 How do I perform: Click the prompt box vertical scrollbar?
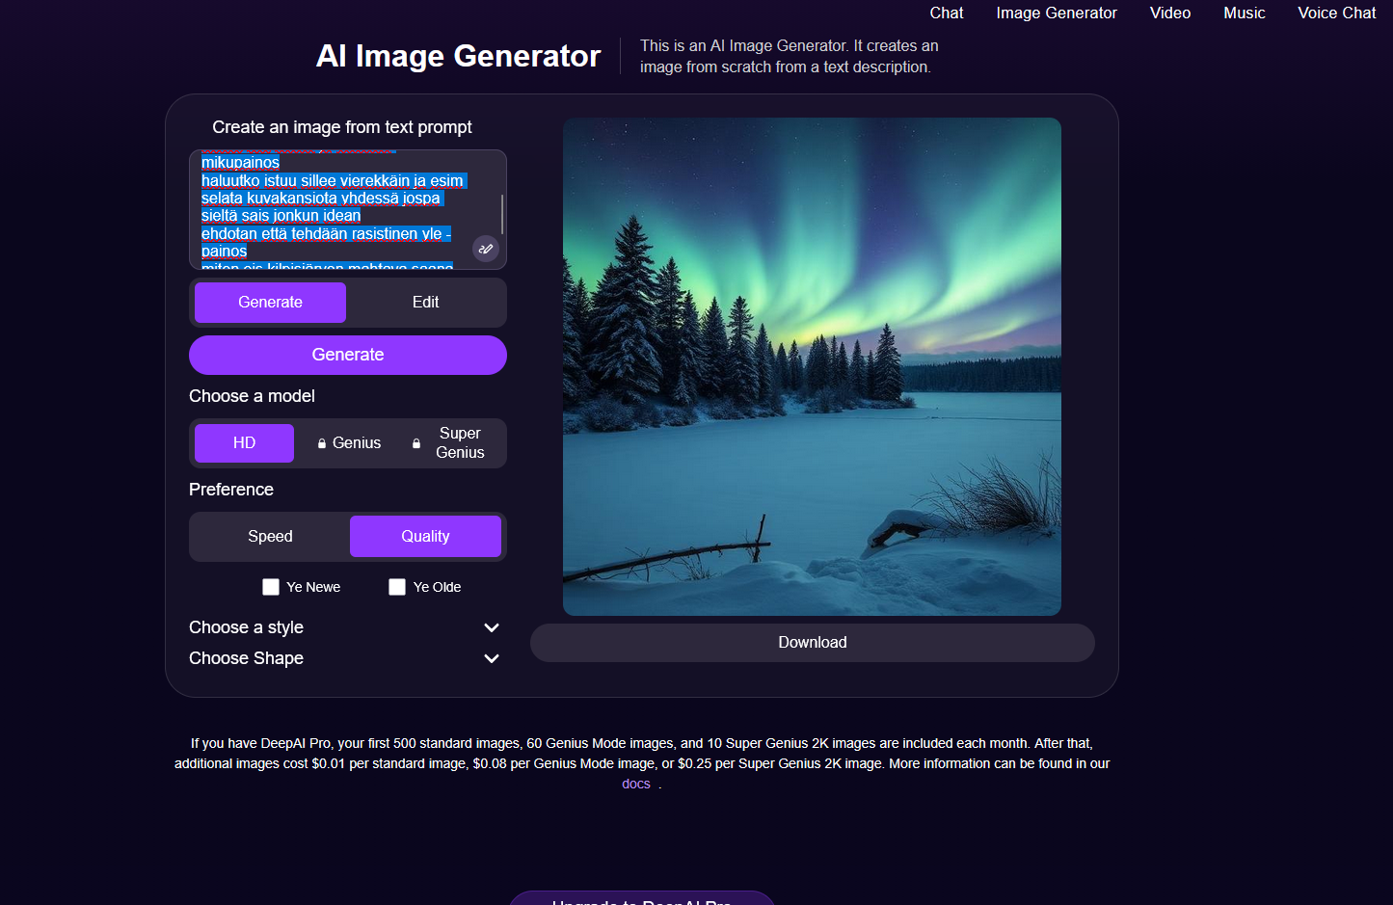[x=502, y=214]
